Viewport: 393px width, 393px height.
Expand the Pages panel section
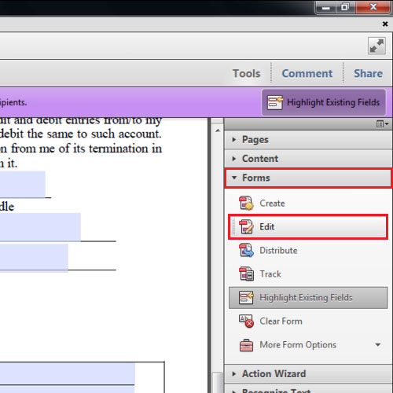[308, 140]
